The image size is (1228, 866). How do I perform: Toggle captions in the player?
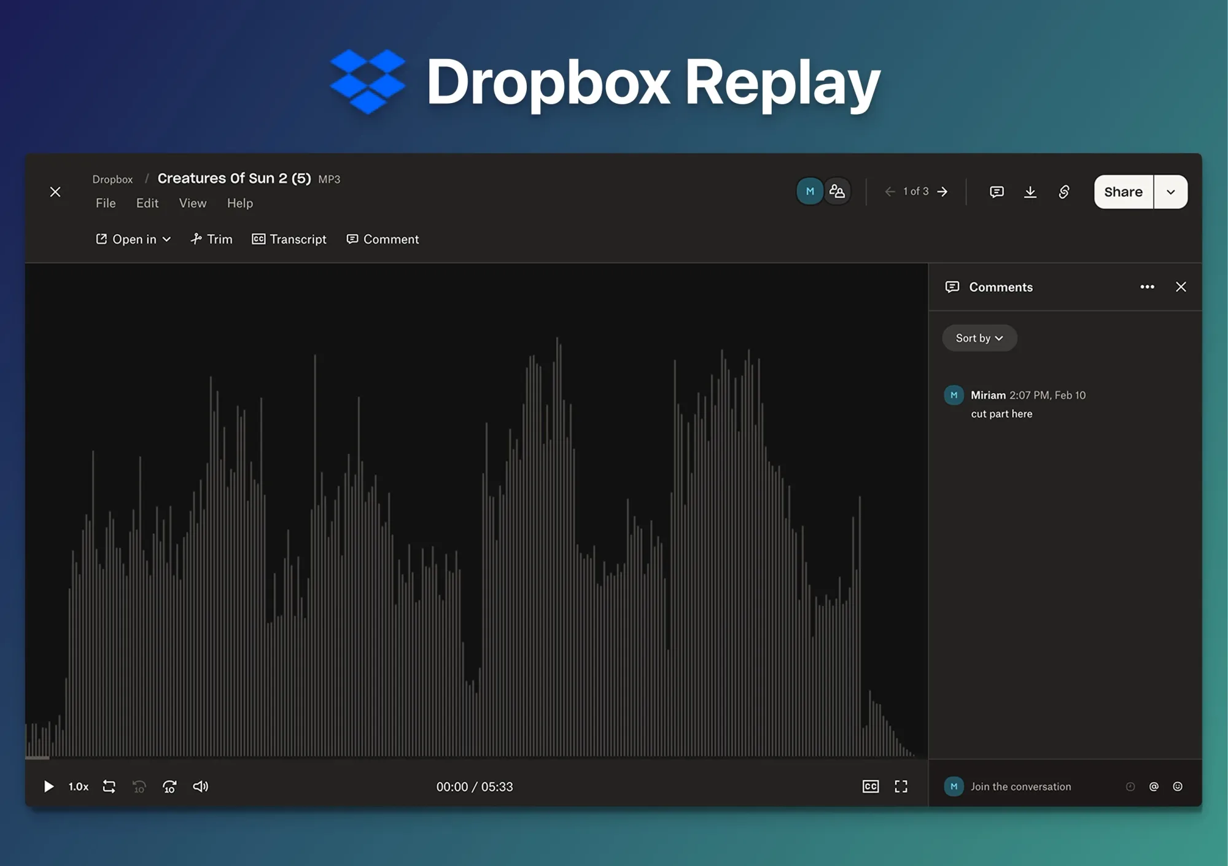click(x=871, y=786)
